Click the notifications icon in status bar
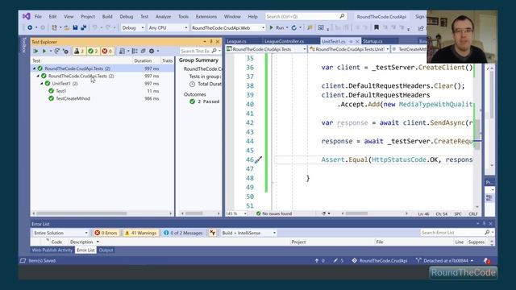 tap(487, 260)
